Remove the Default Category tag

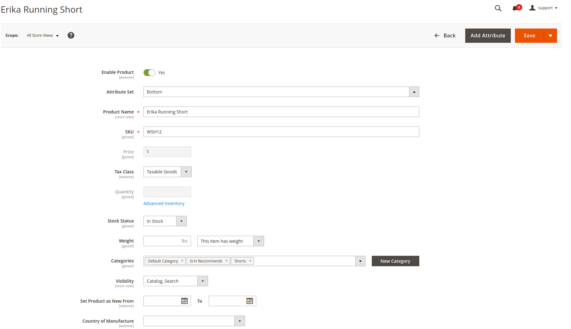182,261
